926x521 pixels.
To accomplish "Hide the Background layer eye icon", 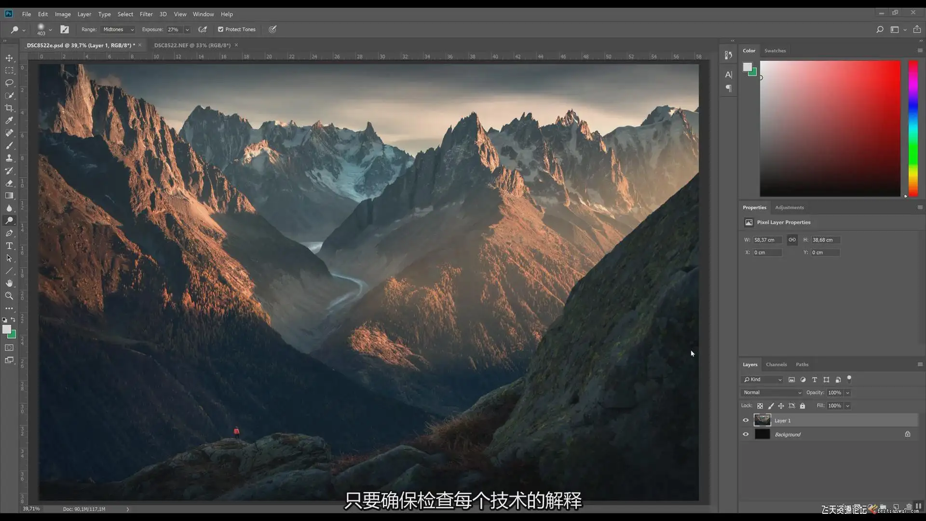I will pyautogui.click(x=746, y=434).
